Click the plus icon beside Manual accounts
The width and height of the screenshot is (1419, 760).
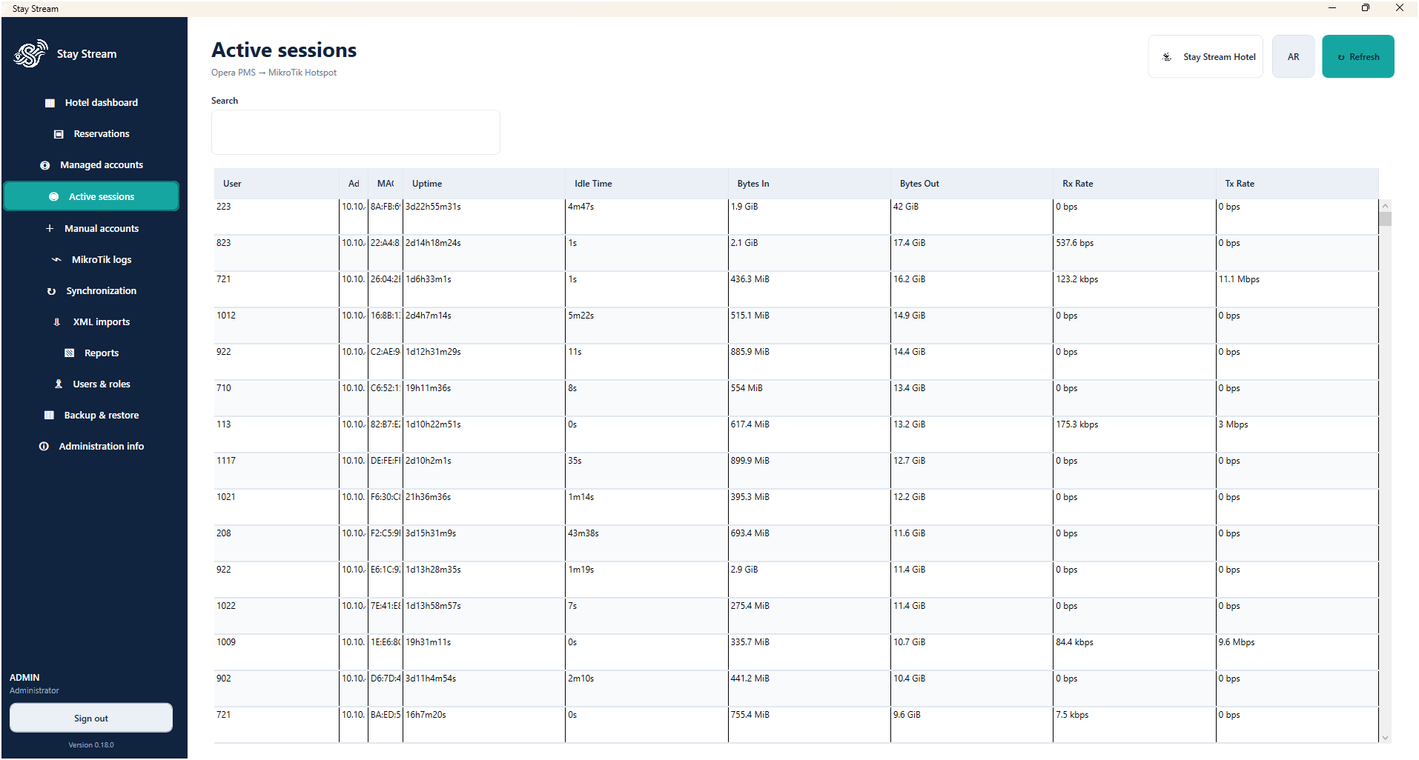[50, 229]
